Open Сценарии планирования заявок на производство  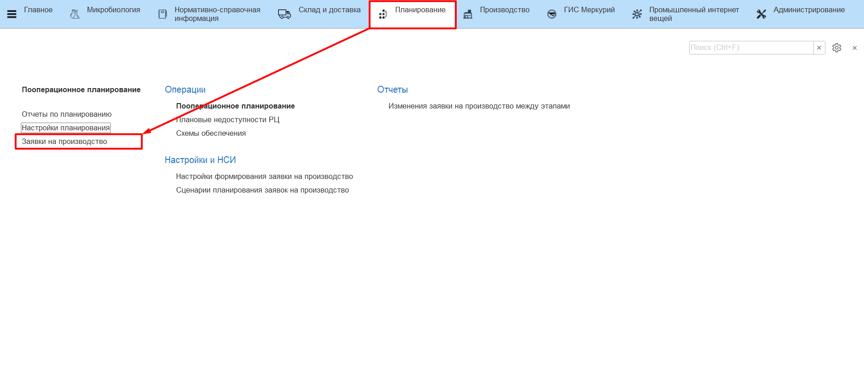262,190
